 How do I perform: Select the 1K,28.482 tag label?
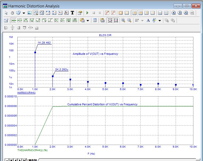pyautogui.click(x=44, y=43)
